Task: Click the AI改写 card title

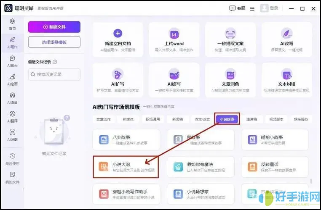Action: click(286, 43)
